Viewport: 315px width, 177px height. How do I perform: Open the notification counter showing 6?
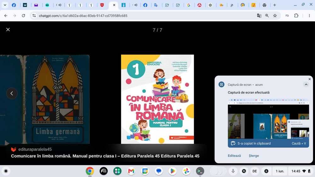point(266,171)
